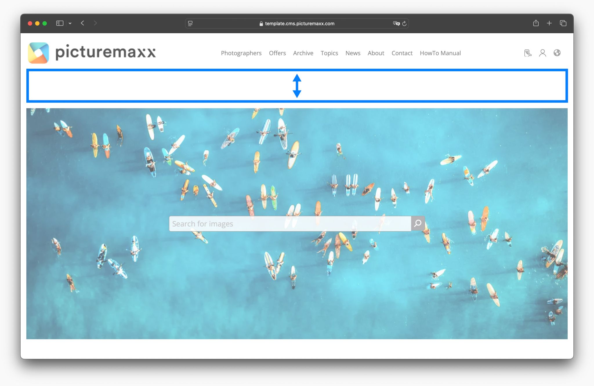Open the lightbox edit notes icon
The image size is (594, 386).
point(528,53)
